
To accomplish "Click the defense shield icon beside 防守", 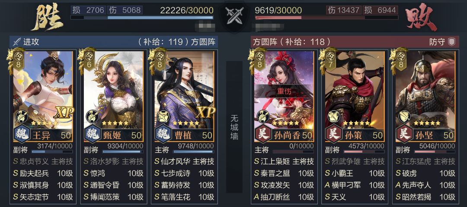I will click(x=452, y=42).
